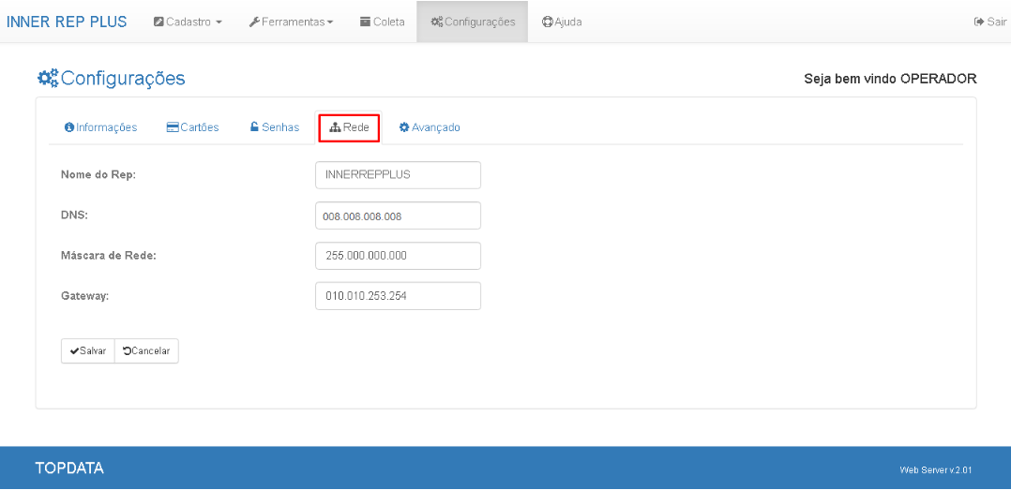Click the padlock icon on Senhas tab
Screen dimensions: 1011x490
(254, 127)
